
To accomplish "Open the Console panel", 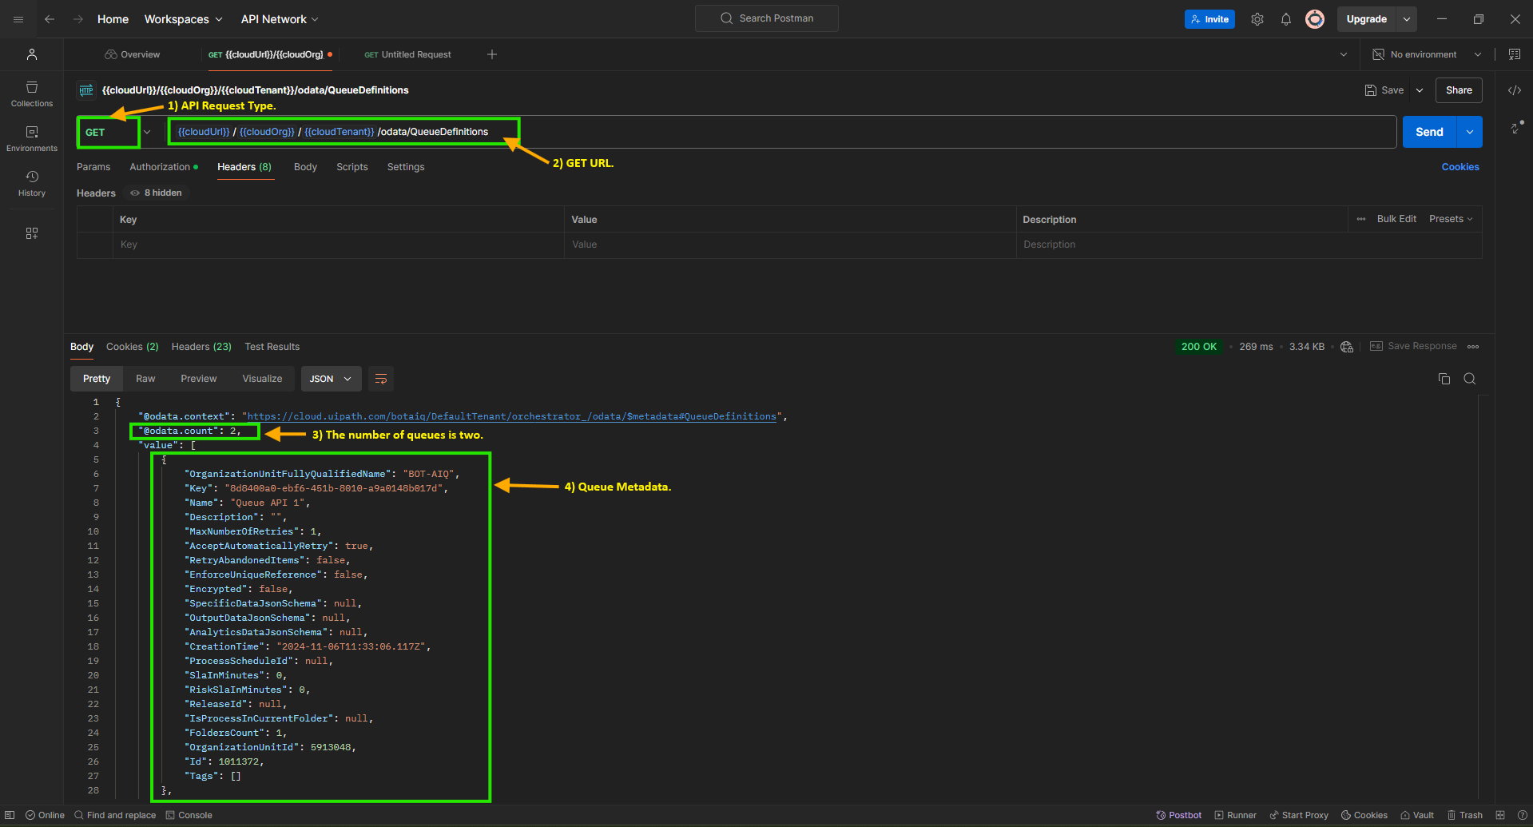I will coord(189,815).
